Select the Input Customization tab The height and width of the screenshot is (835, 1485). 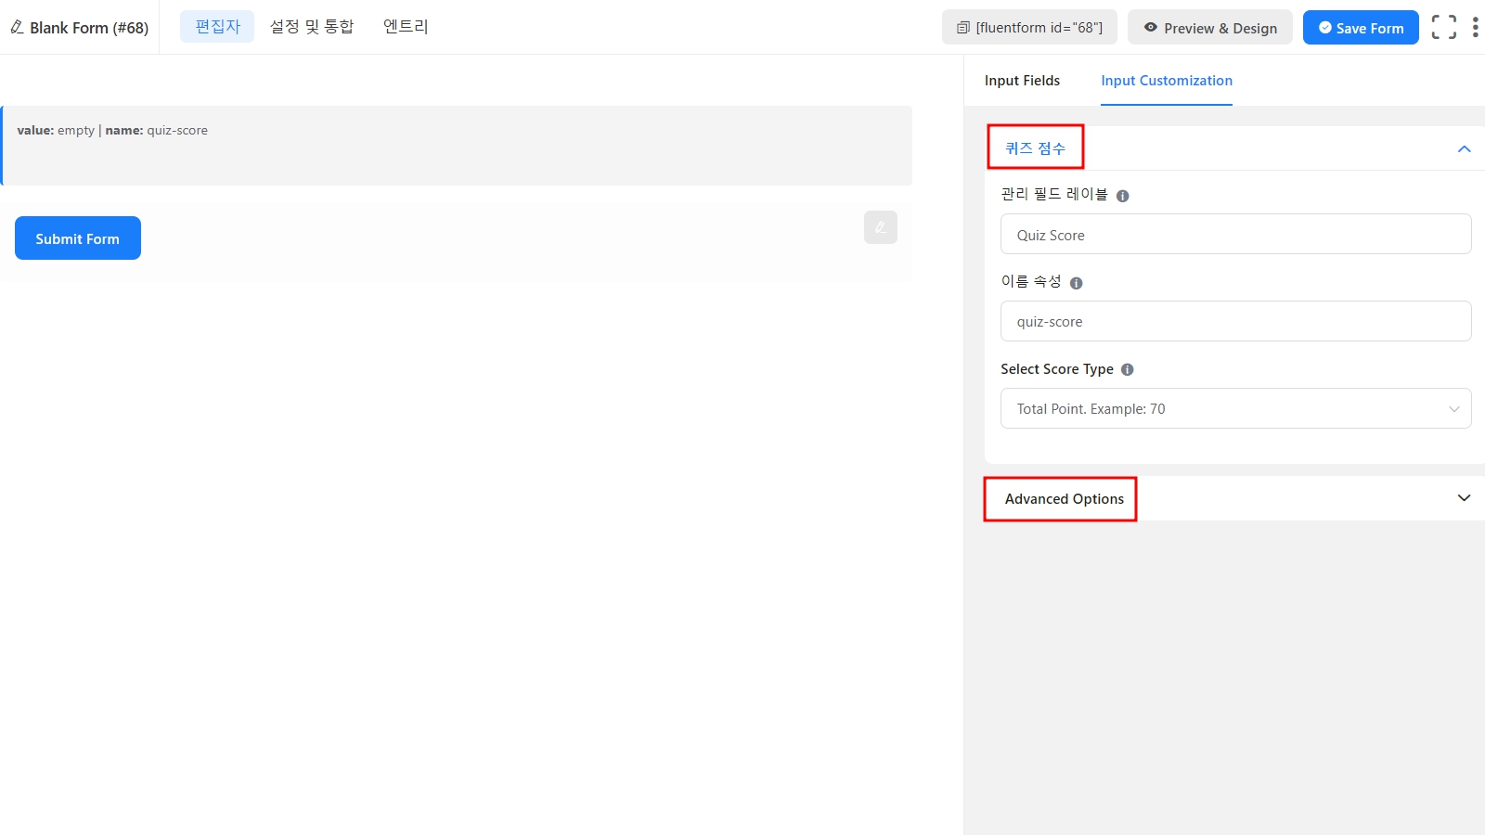click(1167, 81)
